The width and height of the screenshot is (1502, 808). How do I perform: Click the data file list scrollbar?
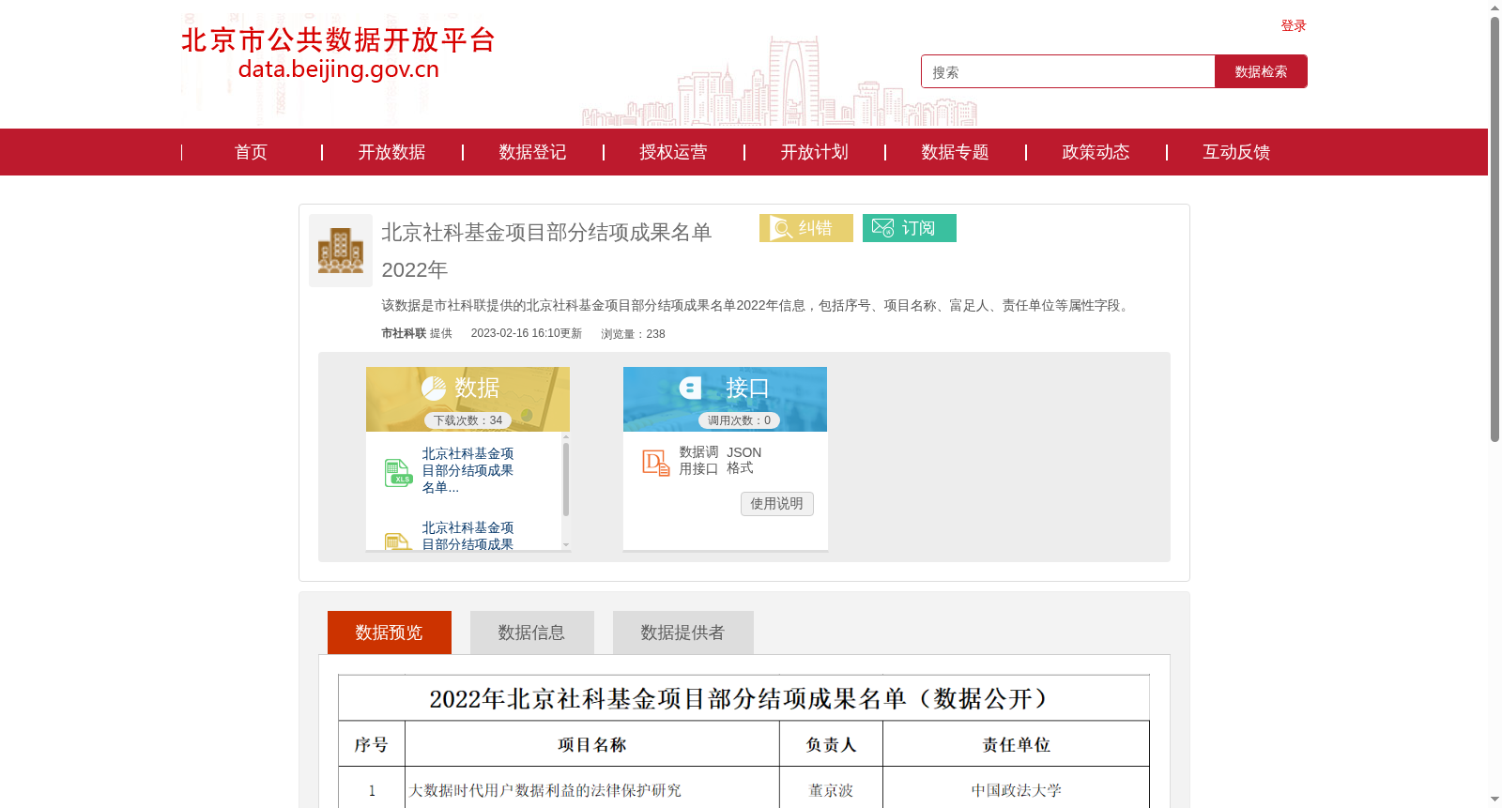[x=566, y=479]
